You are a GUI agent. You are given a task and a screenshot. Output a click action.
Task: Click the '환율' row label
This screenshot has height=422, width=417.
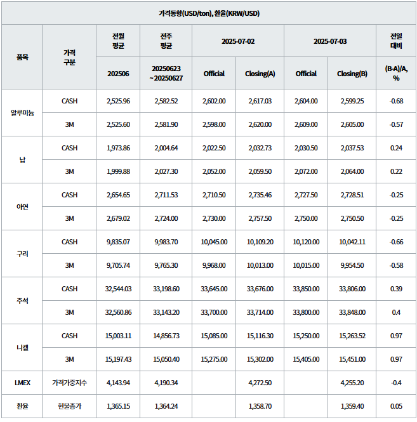pyautogui.click(x=22, y=406)
